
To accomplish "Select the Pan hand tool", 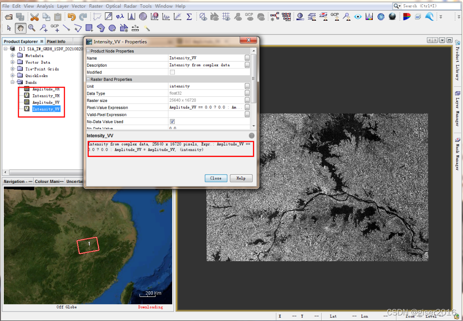I will tap(20, 28).
